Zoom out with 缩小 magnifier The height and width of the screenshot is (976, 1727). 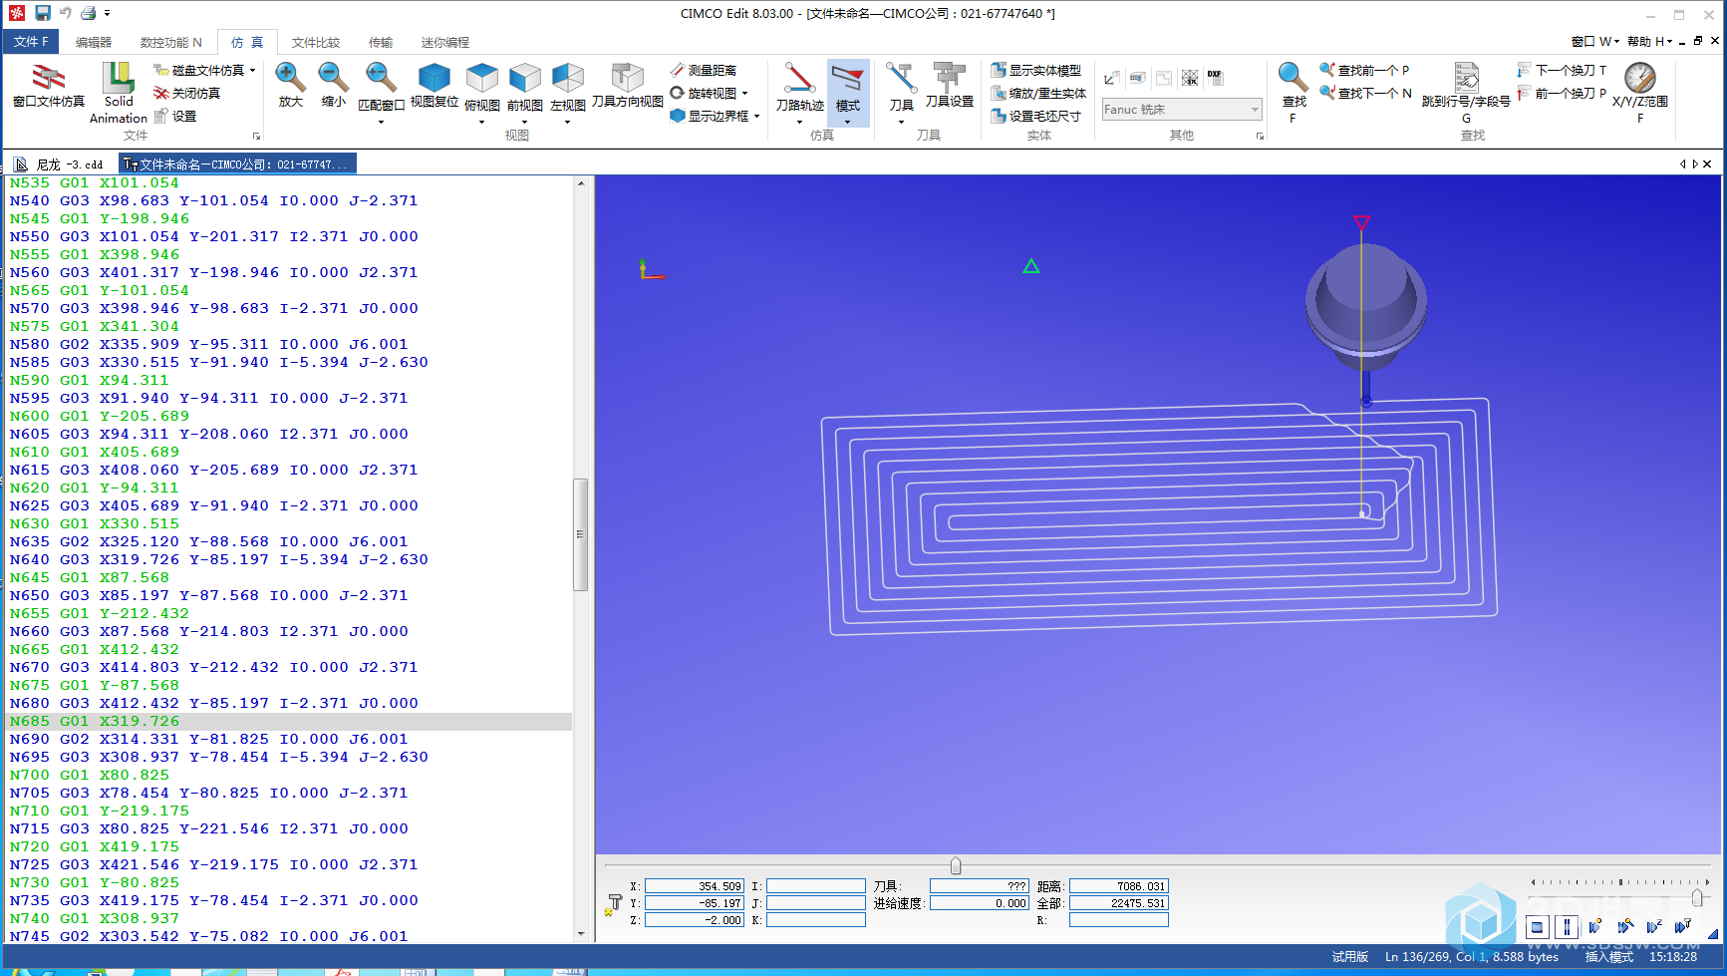333,86
